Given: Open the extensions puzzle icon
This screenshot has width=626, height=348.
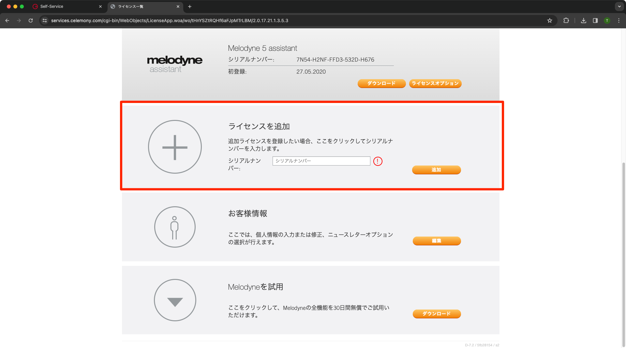Looking at the screenshot, I should [x=566, y=21].
